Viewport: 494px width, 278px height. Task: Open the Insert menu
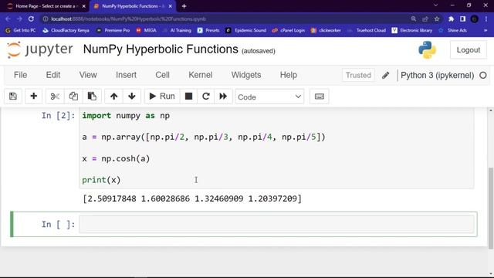point(126,75)
